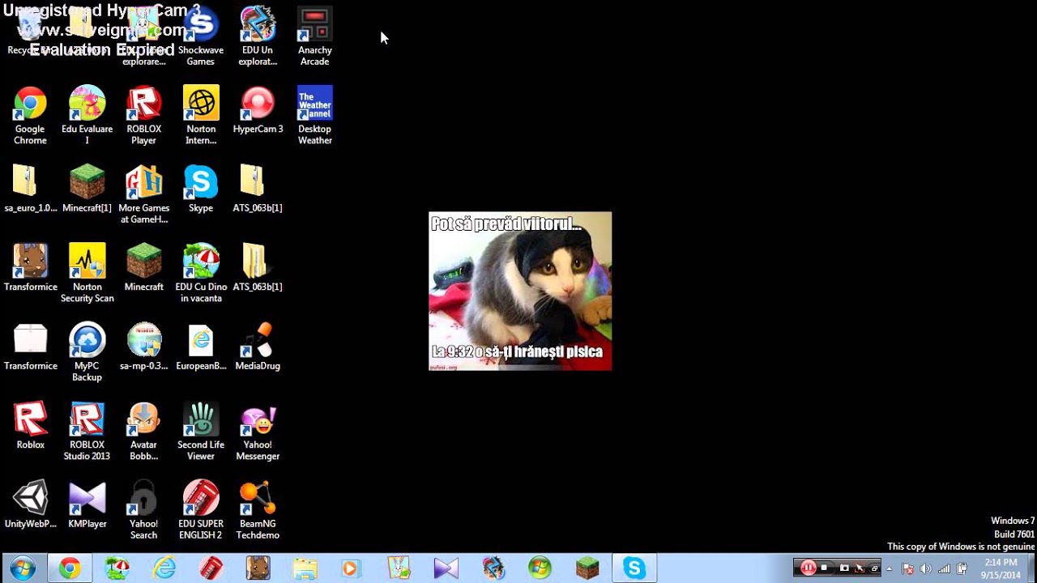Image resolution: width=1037 pixels, height=583 pixels.
Task: Open the clock showing 2:14 PM
Action: pyautogui.click(x=1001, y=568)
